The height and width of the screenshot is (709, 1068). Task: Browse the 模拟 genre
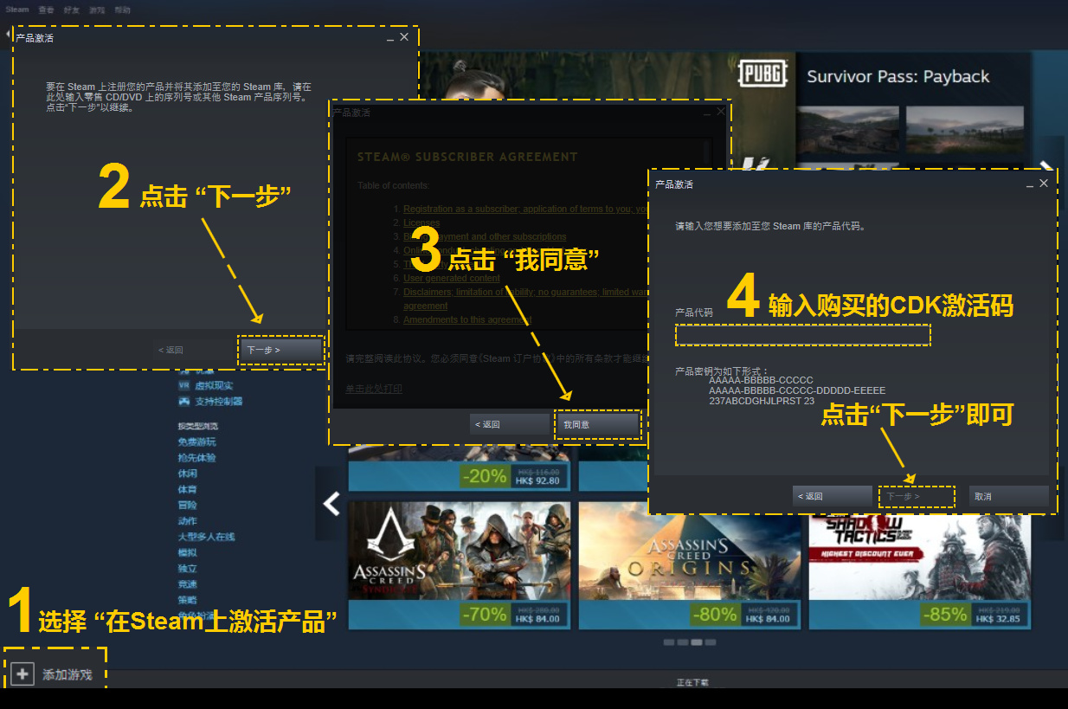[x=188, y=552]
